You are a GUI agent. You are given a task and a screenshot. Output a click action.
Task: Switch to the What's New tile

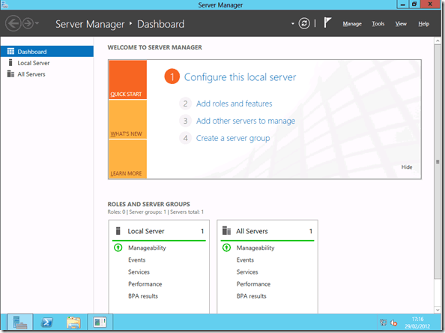tap(127, 119)
